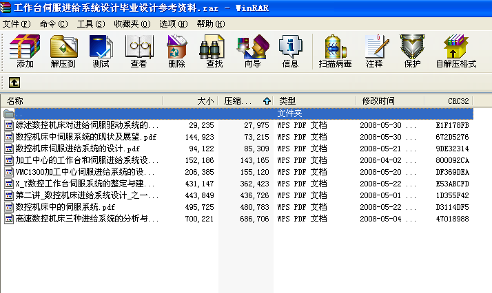Click the 删除 (Delete) toolbar icon
The height and width of the screenshot is (293, 492).
[x=176, y=52]
